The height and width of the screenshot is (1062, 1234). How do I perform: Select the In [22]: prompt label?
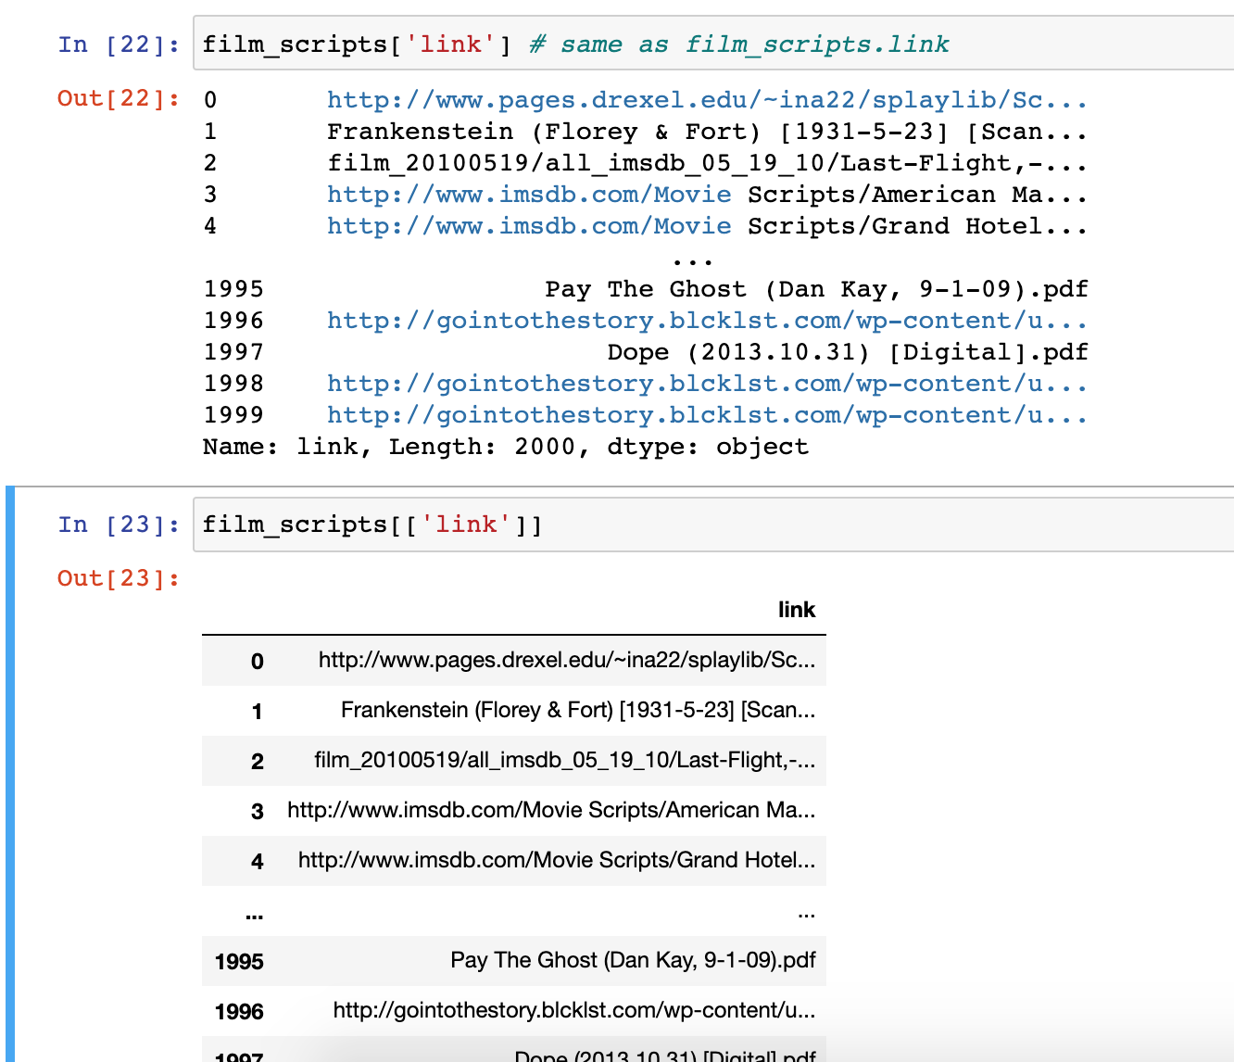click(x=120, y=44)
